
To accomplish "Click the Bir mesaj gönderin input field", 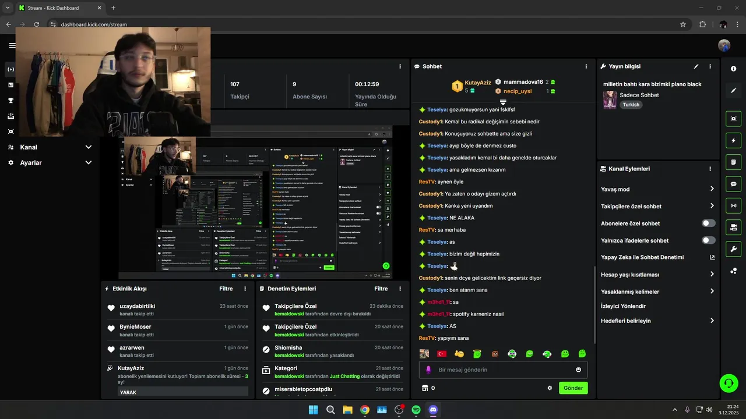I will pyautogui.click(x=503, y=370).
